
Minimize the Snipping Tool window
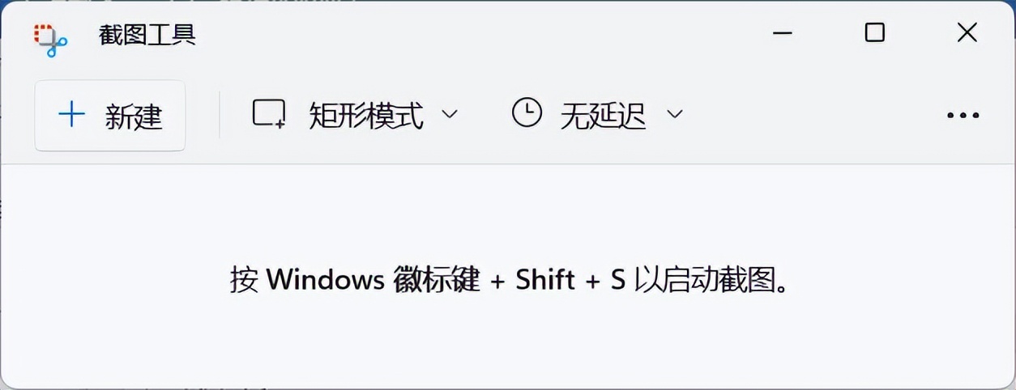(x=782, y=33)
